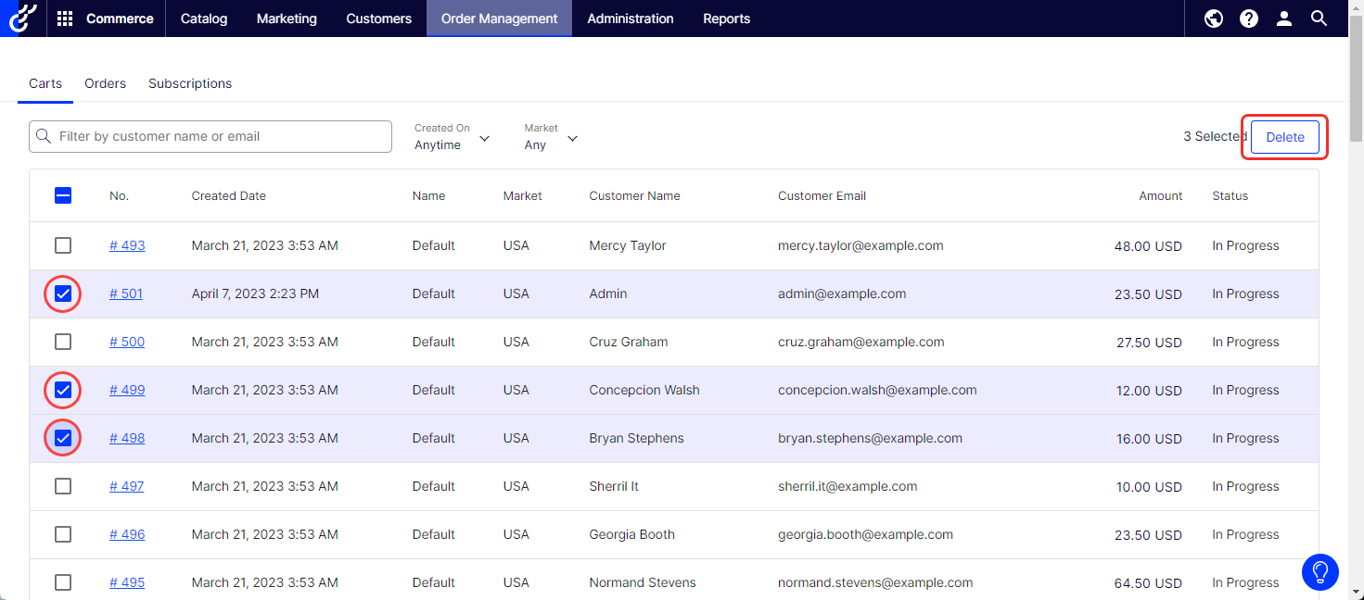Open cart link # 498
Screen dimensions: 1364x600
pyautogui.click(x=127, y=438)
